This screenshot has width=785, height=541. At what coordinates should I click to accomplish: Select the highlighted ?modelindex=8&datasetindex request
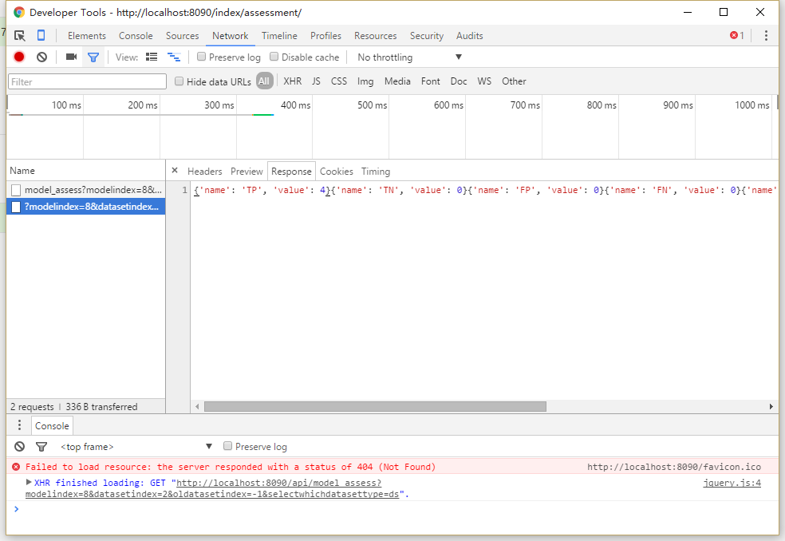85,207
